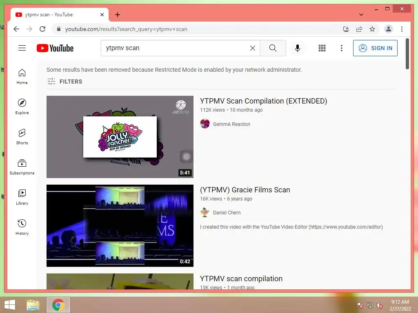
Task: Go to Home in the sidebar
Action: 22,77
